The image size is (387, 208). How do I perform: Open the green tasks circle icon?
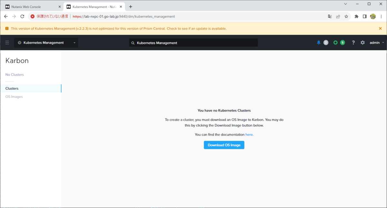pos(335,43)
